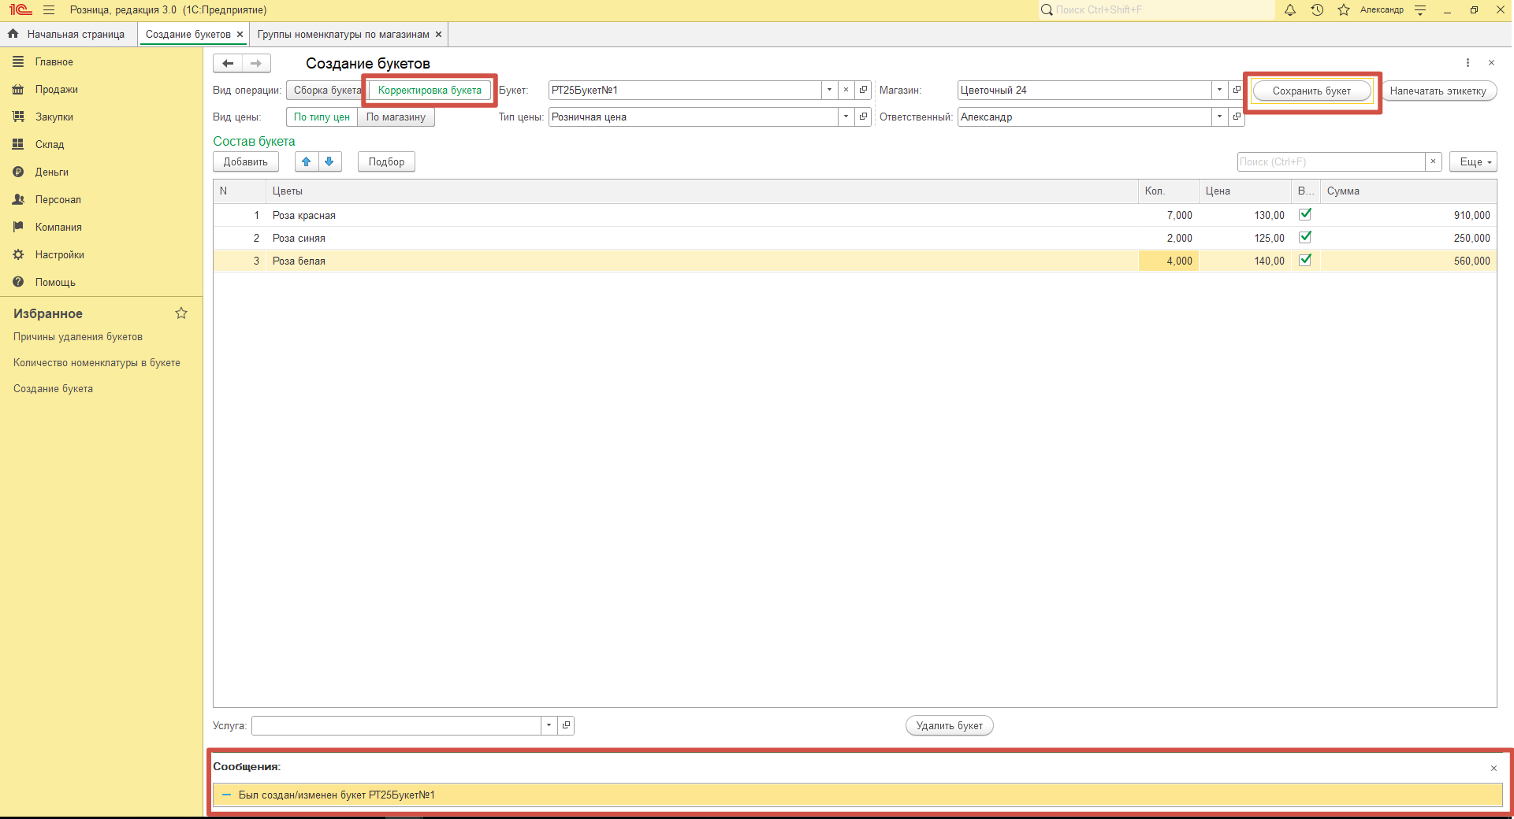Click the back navigation arrow
Viewport: 1514px width, 819px height.
(x=228, y=63)
